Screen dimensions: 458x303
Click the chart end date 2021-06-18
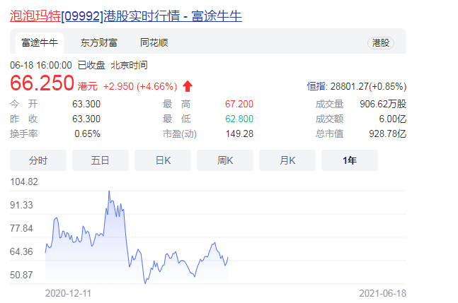point(383,293)
